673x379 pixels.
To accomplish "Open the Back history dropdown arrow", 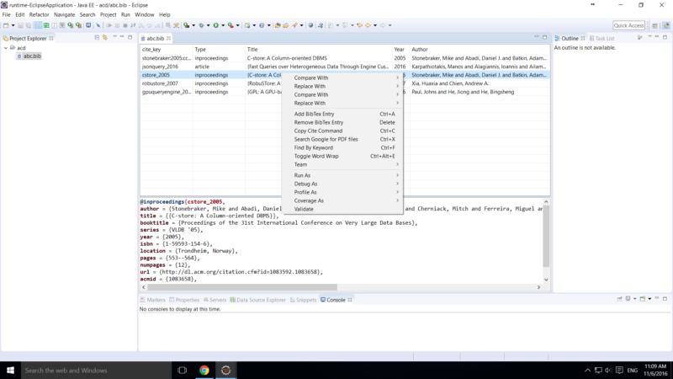I will tap(375, 25).
